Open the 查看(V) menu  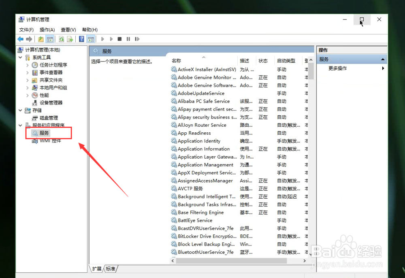click(x=68, y=30)
